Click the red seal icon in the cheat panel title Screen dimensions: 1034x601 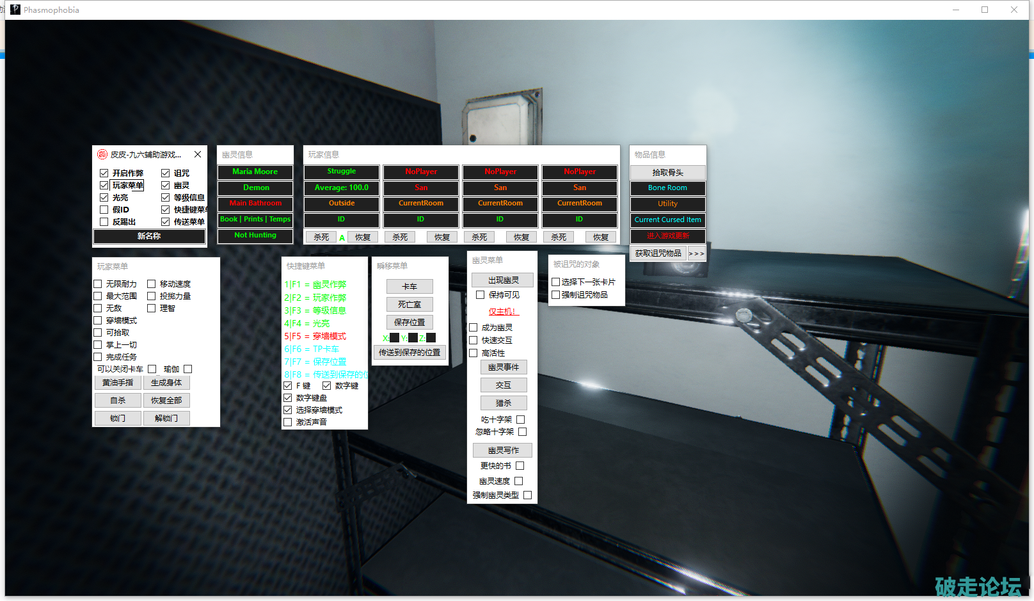(x=102, y=154)
